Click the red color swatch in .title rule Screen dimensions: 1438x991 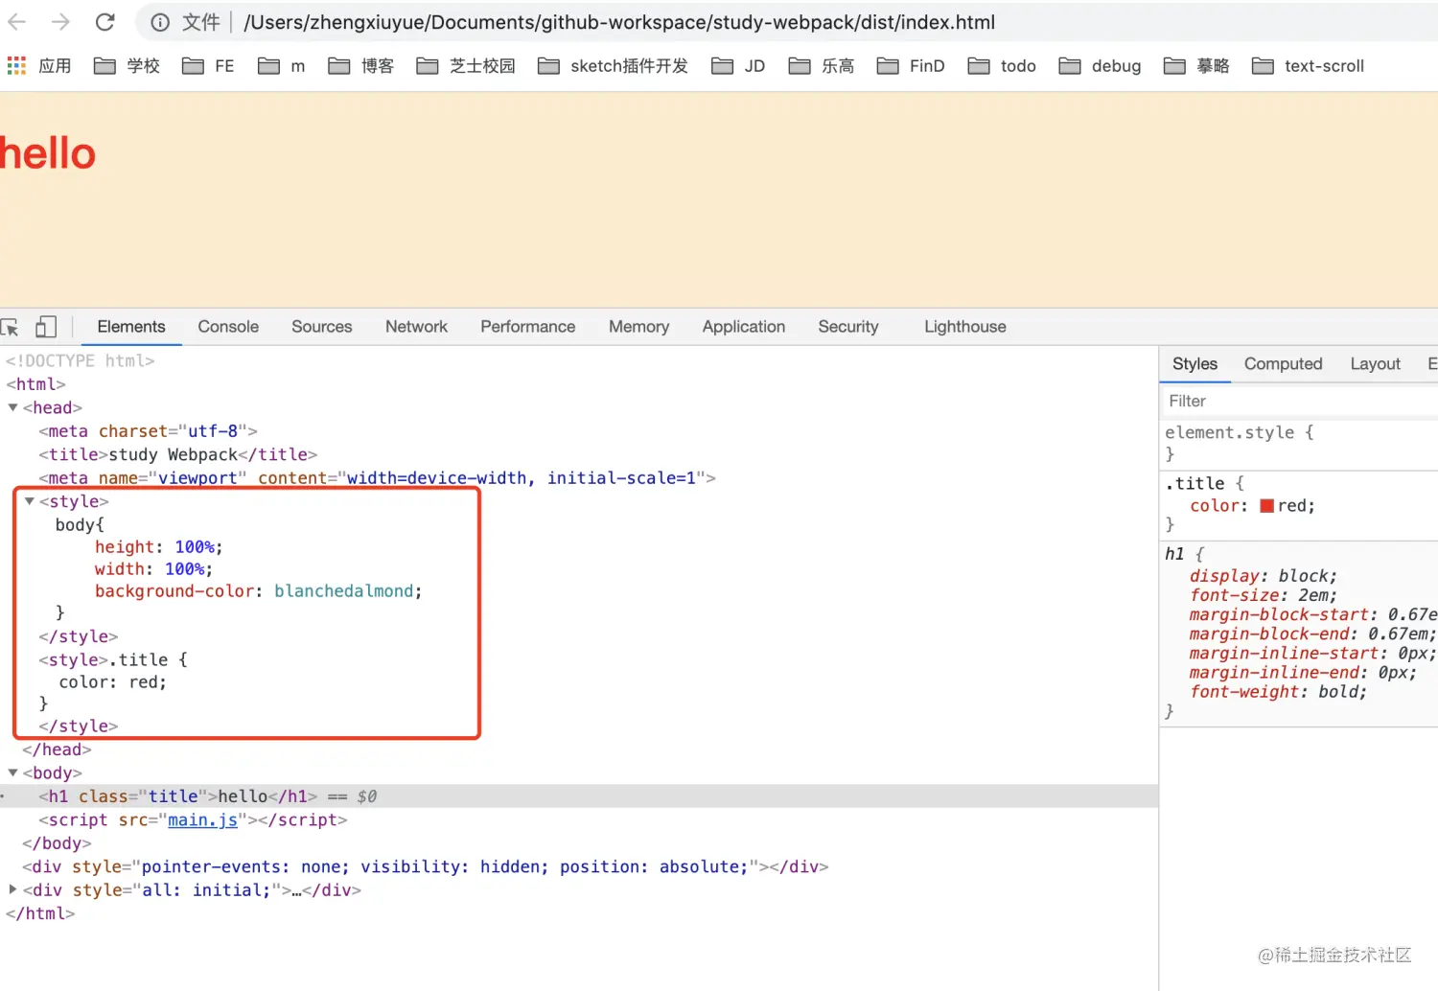click(1267, 506)
